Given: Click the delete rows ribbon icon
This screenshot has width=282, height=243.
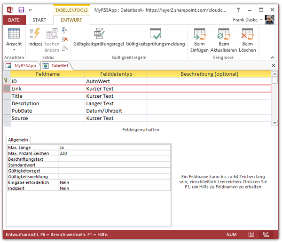Looking at the screenshot, I should pos(65,39).
